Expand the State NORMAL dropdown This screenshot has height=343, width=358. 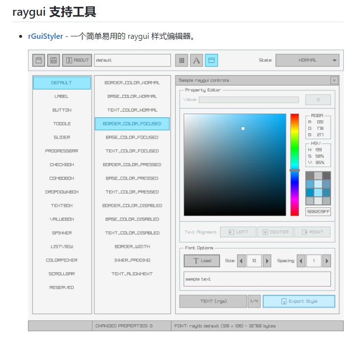(307, 60)
